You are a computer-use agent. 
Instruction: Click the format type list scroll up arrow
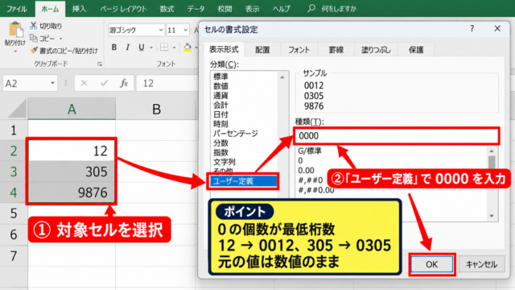[x=492, y=151]
